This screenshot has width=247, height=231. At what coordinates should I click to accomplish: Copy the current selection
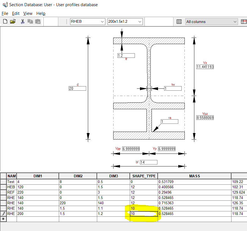30,21
